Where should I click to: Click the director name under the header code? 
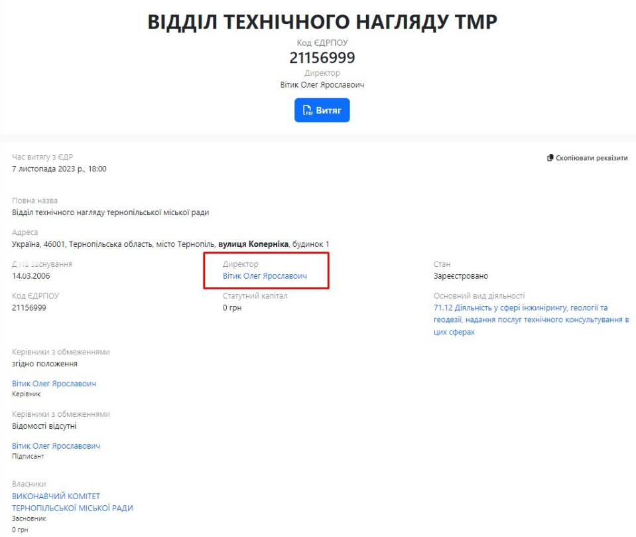pos(322,85)
